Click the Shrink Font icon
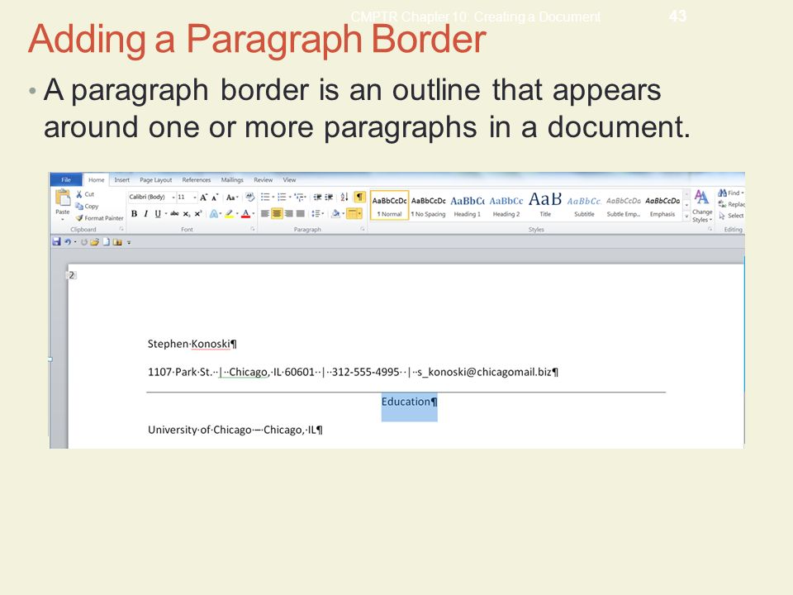Viewport: 793px width, 595px height. coord(215,198)
